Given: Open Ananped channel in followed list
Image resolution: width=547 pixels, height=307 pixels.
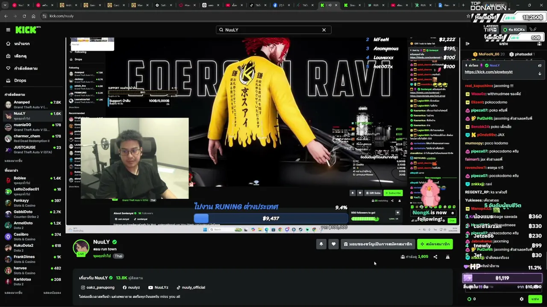Looking at the screenshot, I should click(33, 104).
